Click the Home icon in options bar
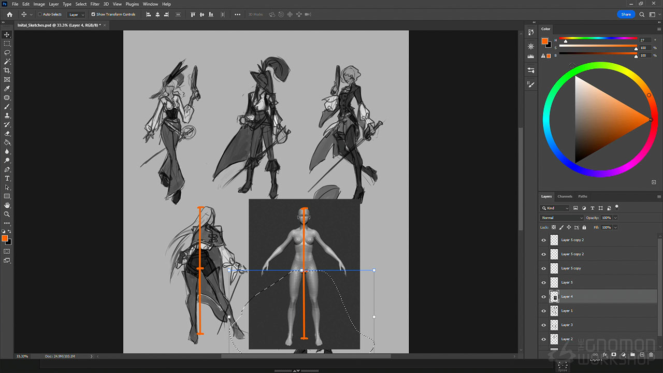This screenshot has height=373, width=663. pyautogui.click(x=9, y=15)
